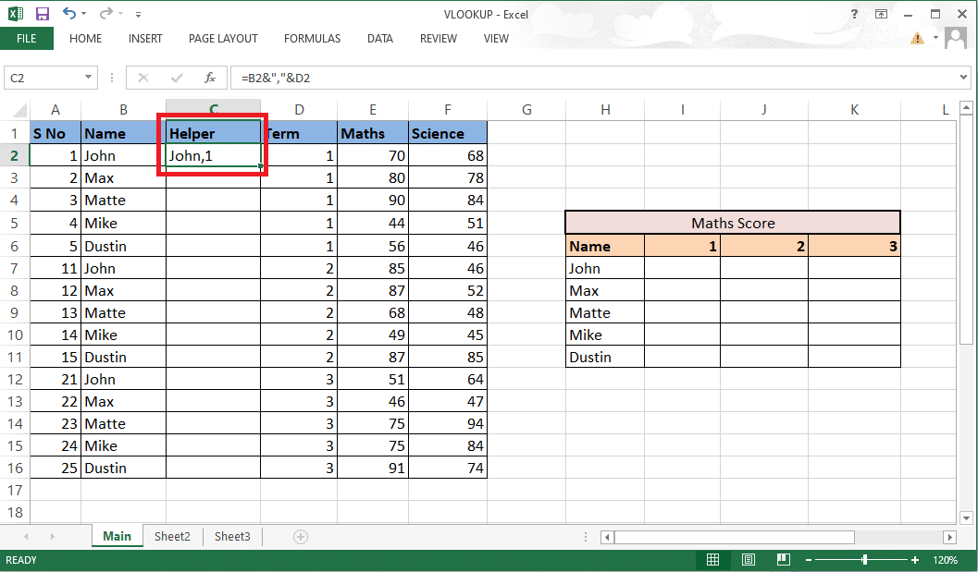This screenshot has width=978, height=572.
Task: Click the Undo arrow icon
Action: point(68,13)
